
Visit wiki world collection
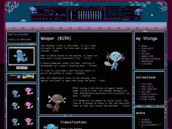pos(147,86)
